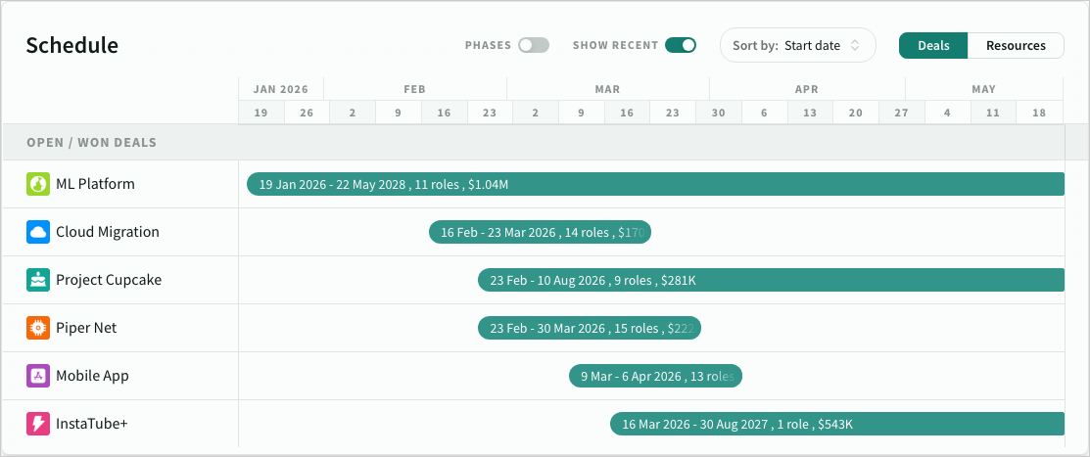1090x457 pixels.
Task: Click the Cloud Migration timeline bar
Action: pyautogui.click(x=540, y=232)
